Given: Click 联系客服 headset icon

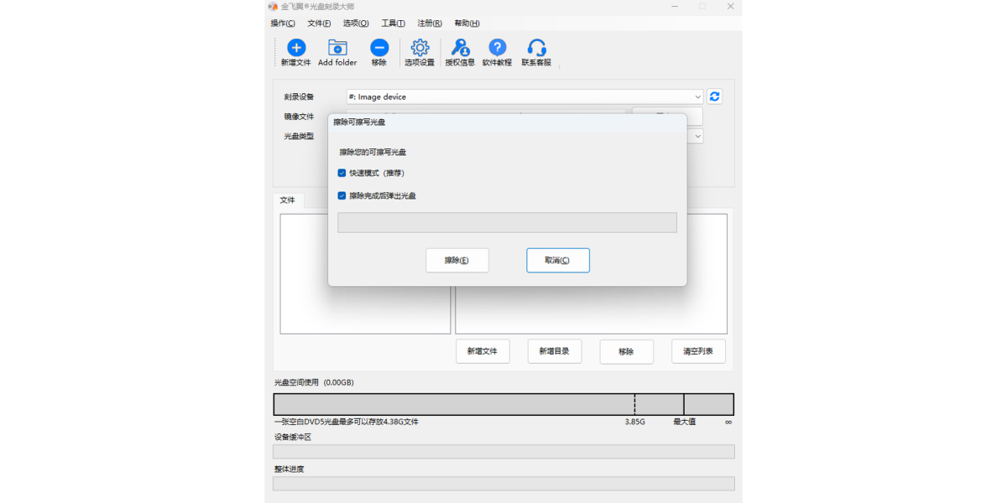Looking at the screenshot, I should coord(536,49).
